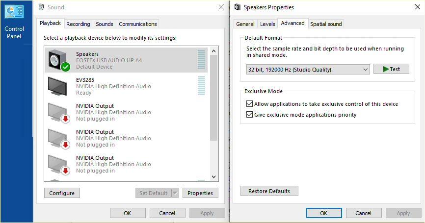
Task: Select the 'EV3285' device name
Action: [85, 80]
